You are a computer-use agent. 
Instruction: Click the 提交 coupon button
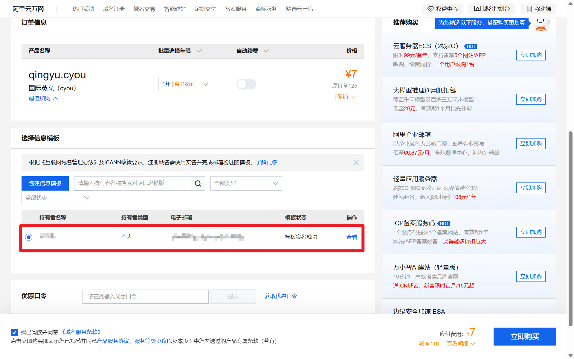[x=233, y=296]
